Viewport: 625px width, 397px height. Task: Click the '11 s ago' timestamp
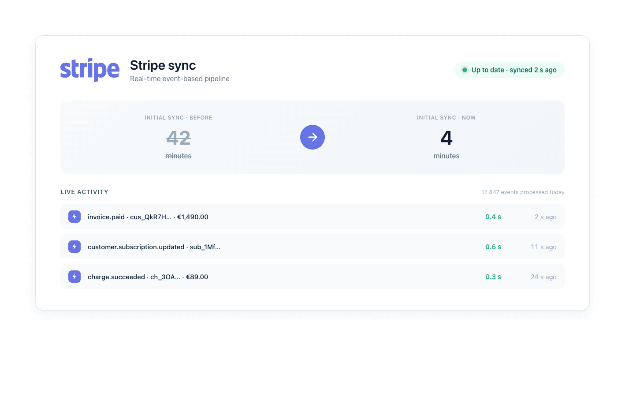click(x=544, y=247)
